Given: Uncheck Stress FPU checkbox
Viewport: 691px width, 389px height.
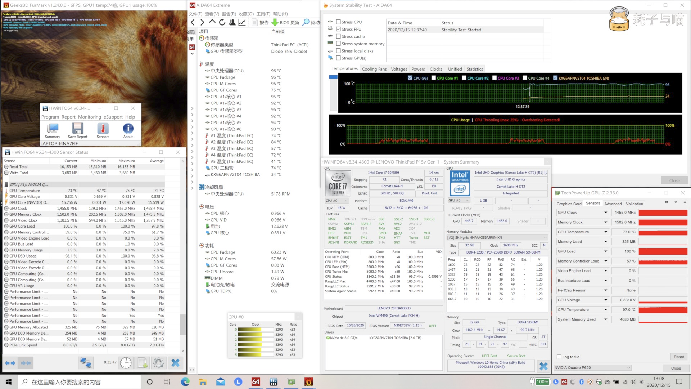Looking at the screenshot, I should [x=338, y=29].
